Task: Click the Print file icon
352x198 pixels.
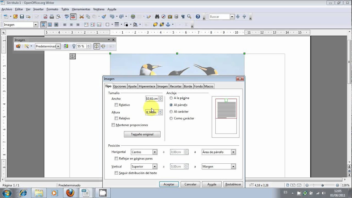Action: [x=51, y=17]
